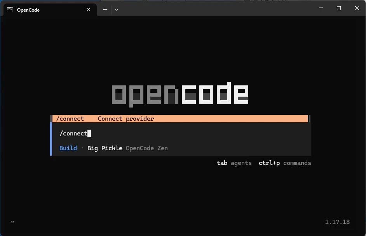This screenshot has height=236, width=366.
Task: Maximize the terminal window
Action: (339, 8)
